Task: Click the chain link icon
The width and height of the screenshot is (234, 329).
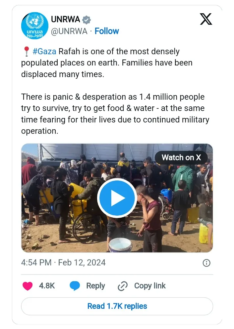Action: coord(123,286)
